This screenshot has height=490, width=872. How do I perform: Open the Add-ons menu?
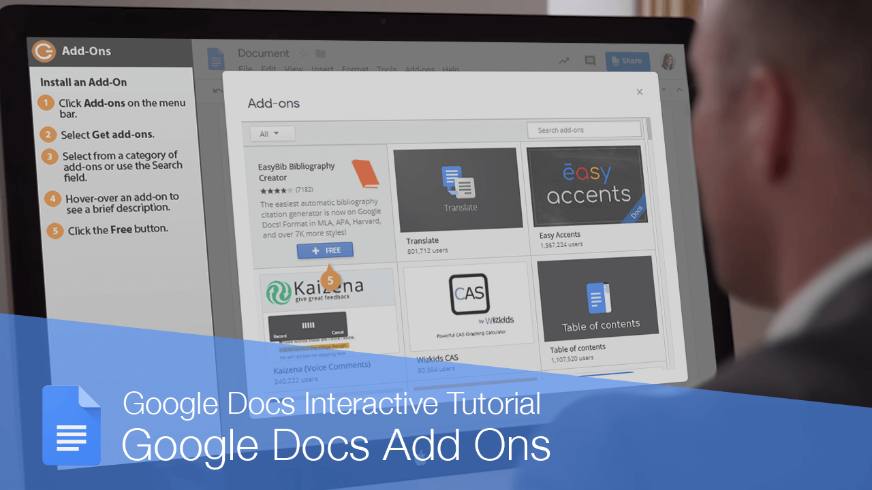click(420, 69)
